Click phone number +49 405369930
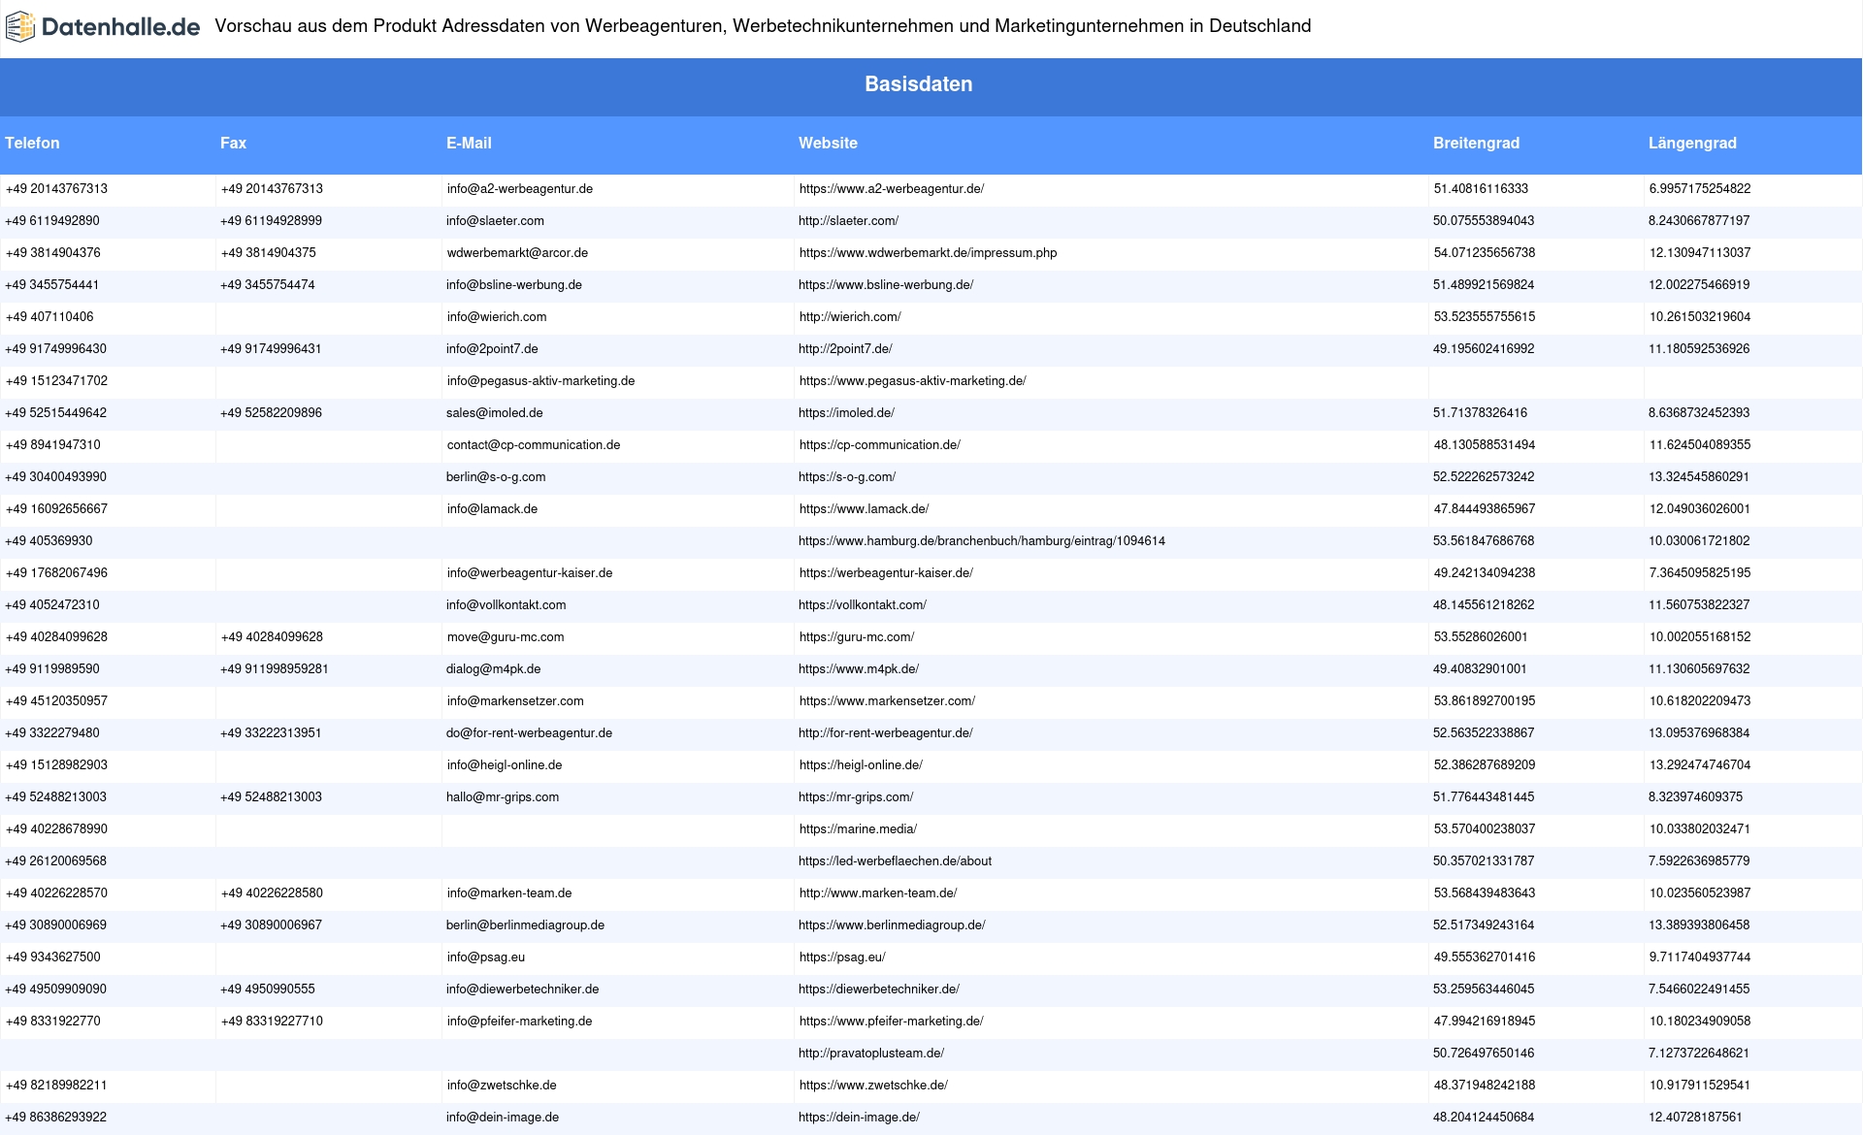1863x1135 pixels. [49, 541]
